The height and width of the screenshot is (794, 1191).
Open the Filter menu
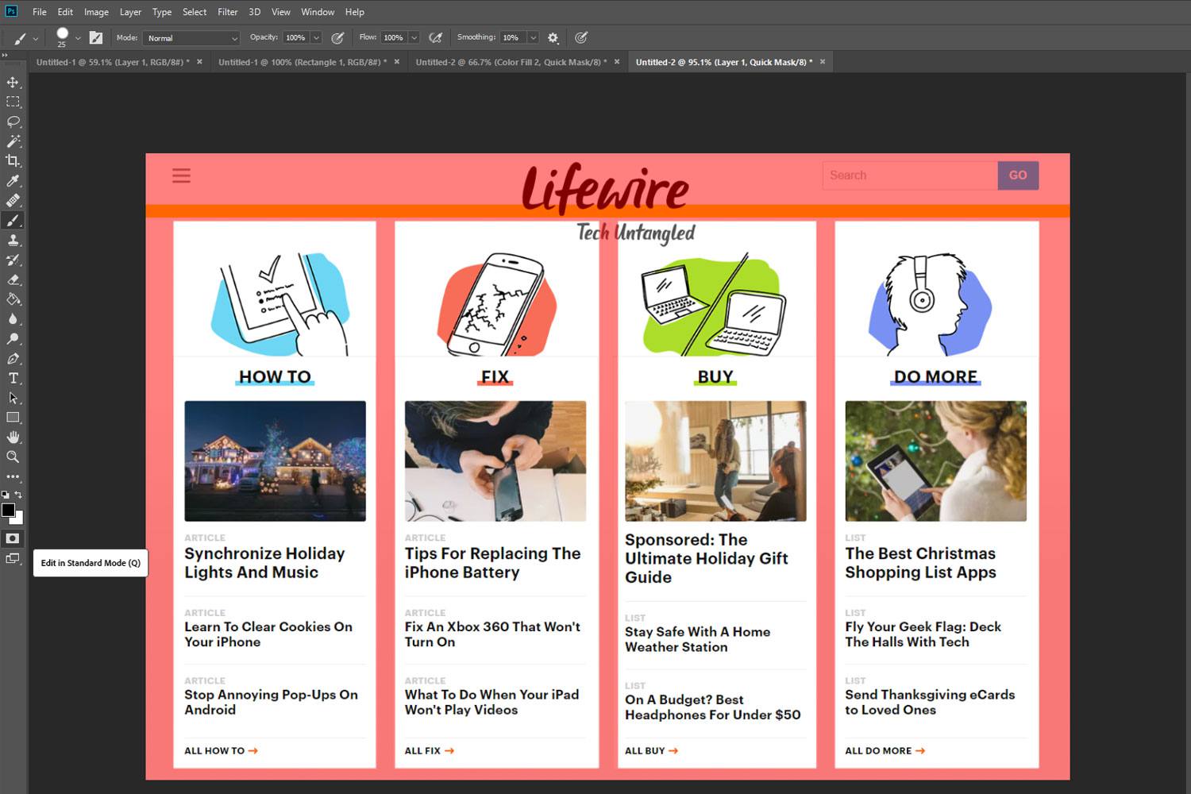(x=228, y=12)
